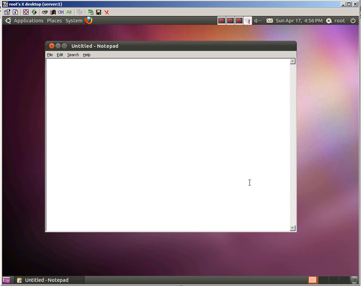Viewport: 361px width, 286px height.
Task: Click the VNC viewer title bar icon
Action: [x=5, y=4]
